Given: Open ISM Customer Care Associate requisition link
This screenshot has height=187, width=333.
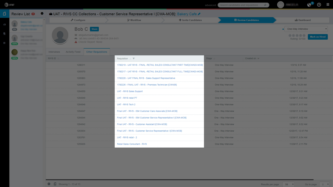Looking at the screenshot, I should click(x=147, y=111).
